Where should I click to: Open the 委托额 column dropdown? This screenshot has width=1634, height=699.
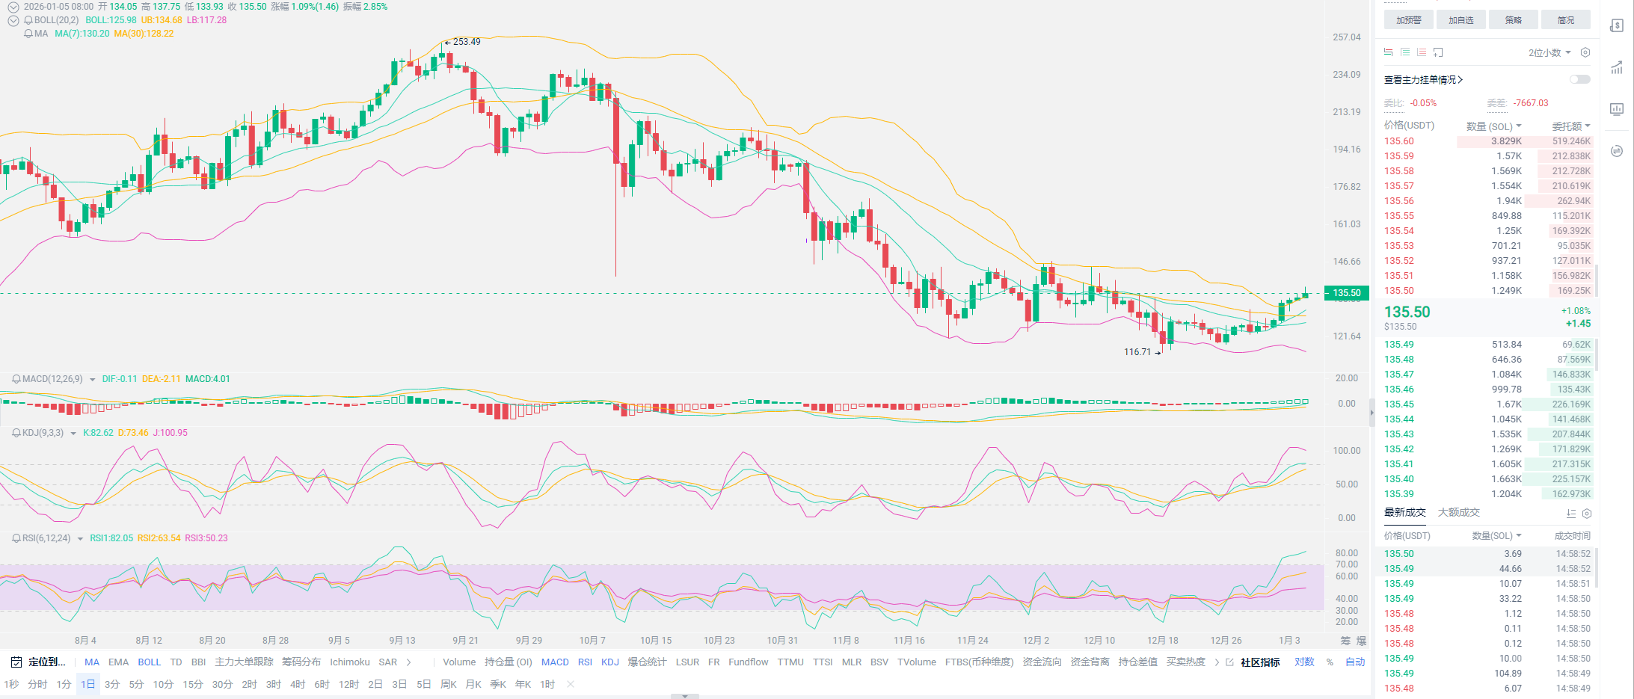tap(1570, 126)
